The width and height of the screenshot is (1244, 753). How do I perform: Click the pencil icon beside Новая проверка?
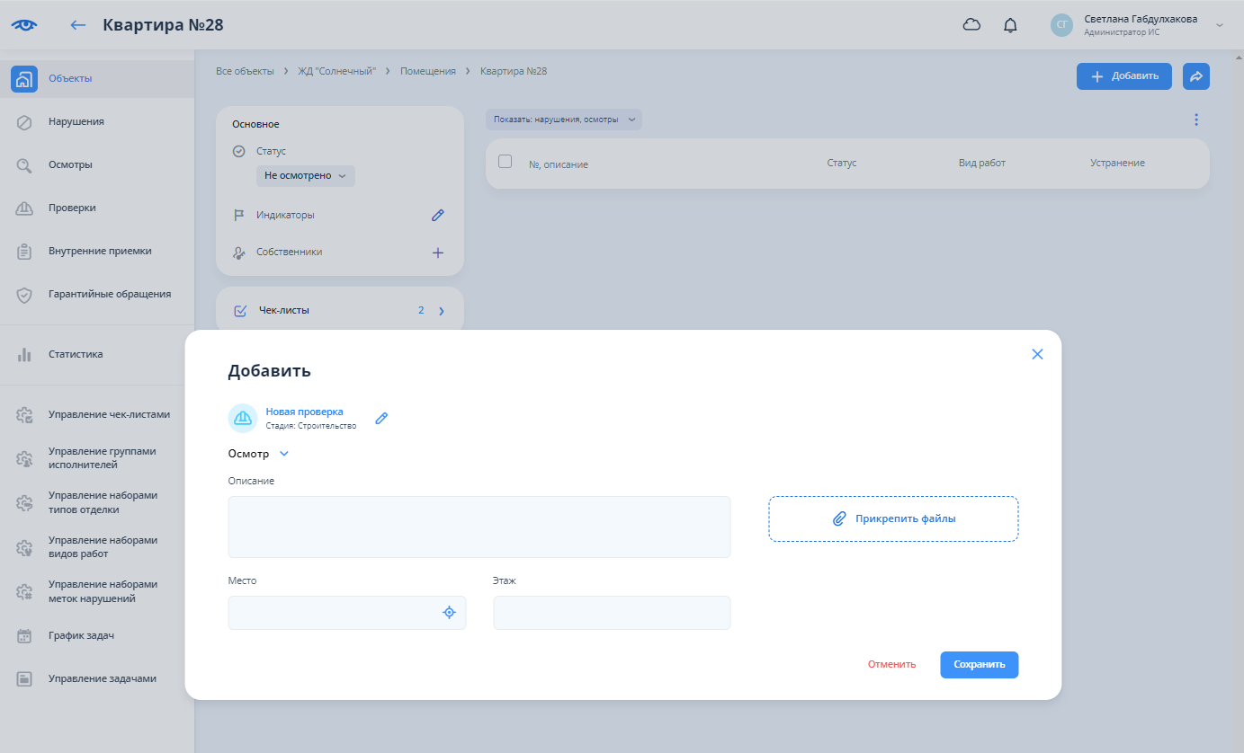(381, 418)
